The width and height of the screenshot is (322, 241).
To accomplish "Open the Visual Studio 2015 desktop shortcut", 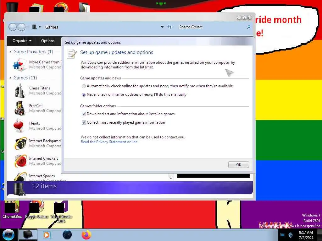I will pyautogui.click(x=61, y=212).
